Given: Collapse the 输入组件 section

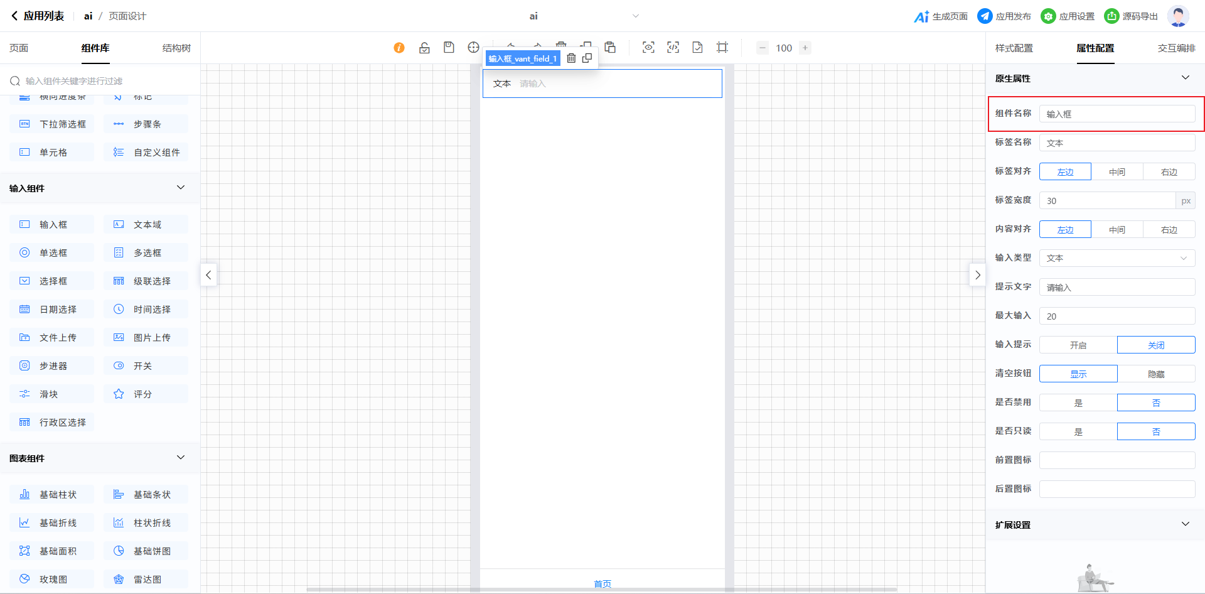Looking at the screenshot, I should [181, 188].
